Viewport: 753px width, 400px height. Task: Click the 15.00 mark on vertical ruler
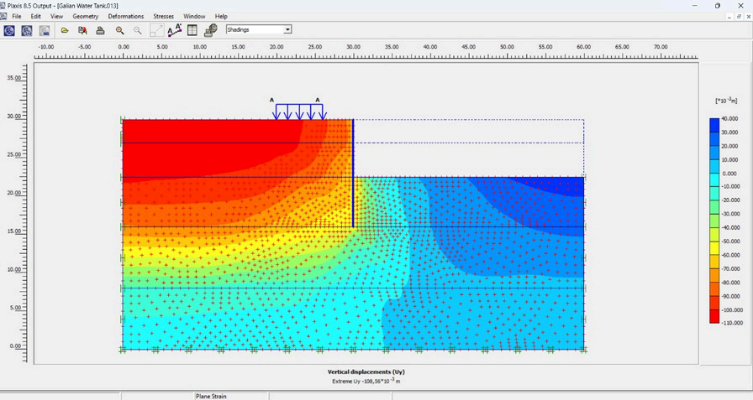click(x=14, y=231)
